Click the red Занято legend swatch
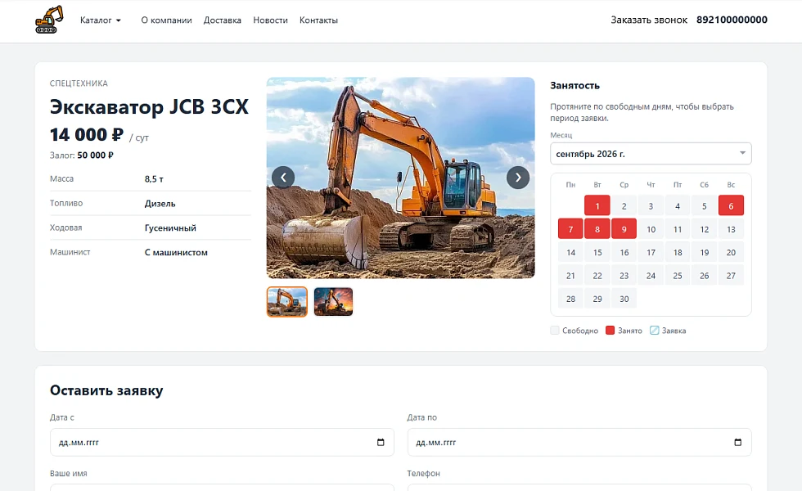 point(611,331)
